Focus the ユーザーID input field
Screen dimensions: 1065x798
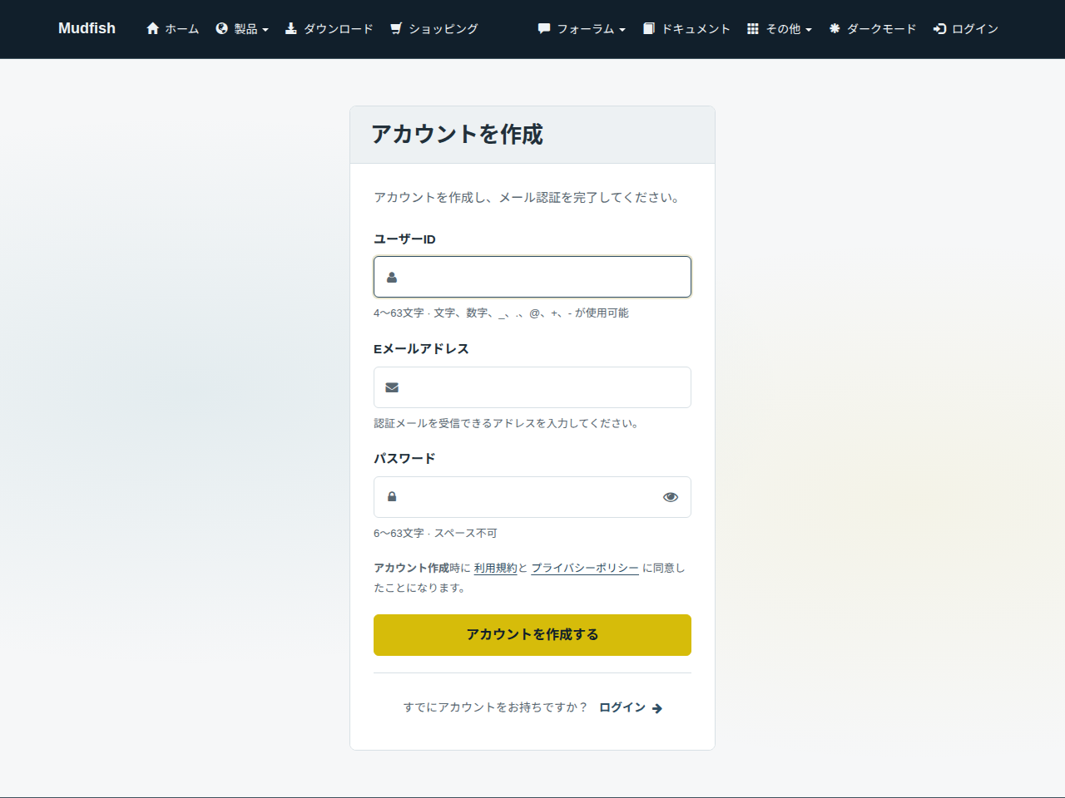(532, 277)
